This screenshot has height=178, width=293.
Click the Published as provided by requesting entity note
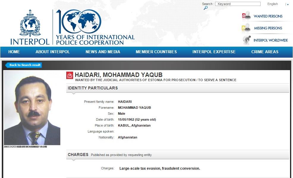[x=121, y=155]
